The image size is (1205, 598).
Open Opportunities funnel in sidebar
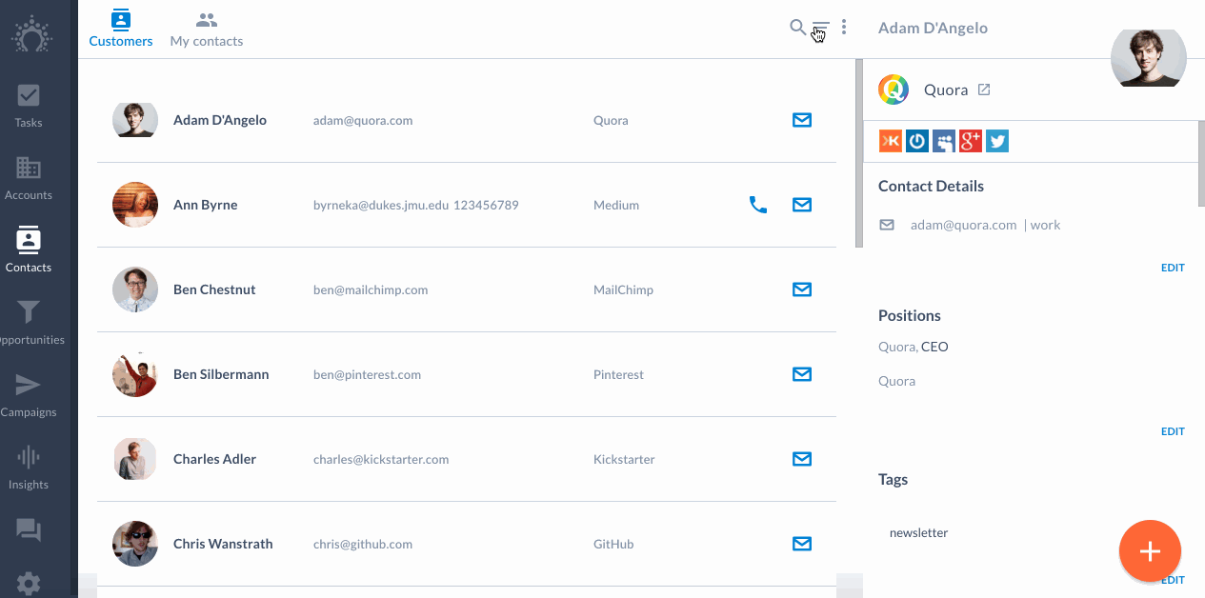click(x=29, y=322)
